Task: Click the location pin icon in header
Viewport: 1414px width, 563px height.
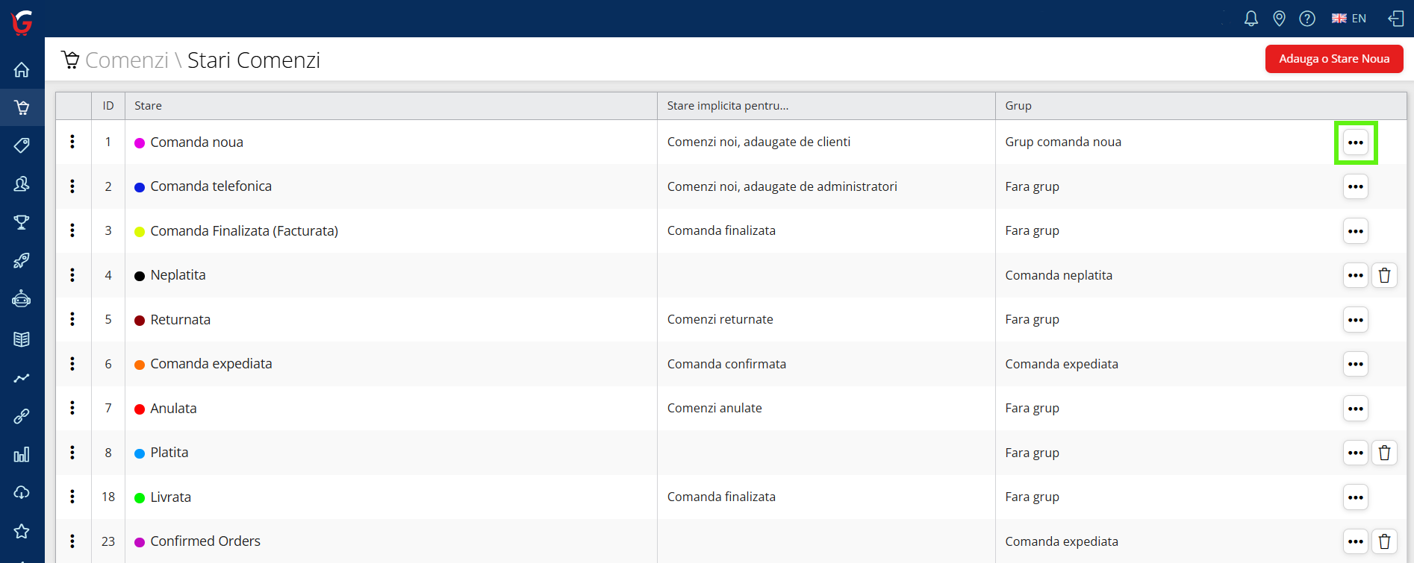Action: [x=1279, y=19]
